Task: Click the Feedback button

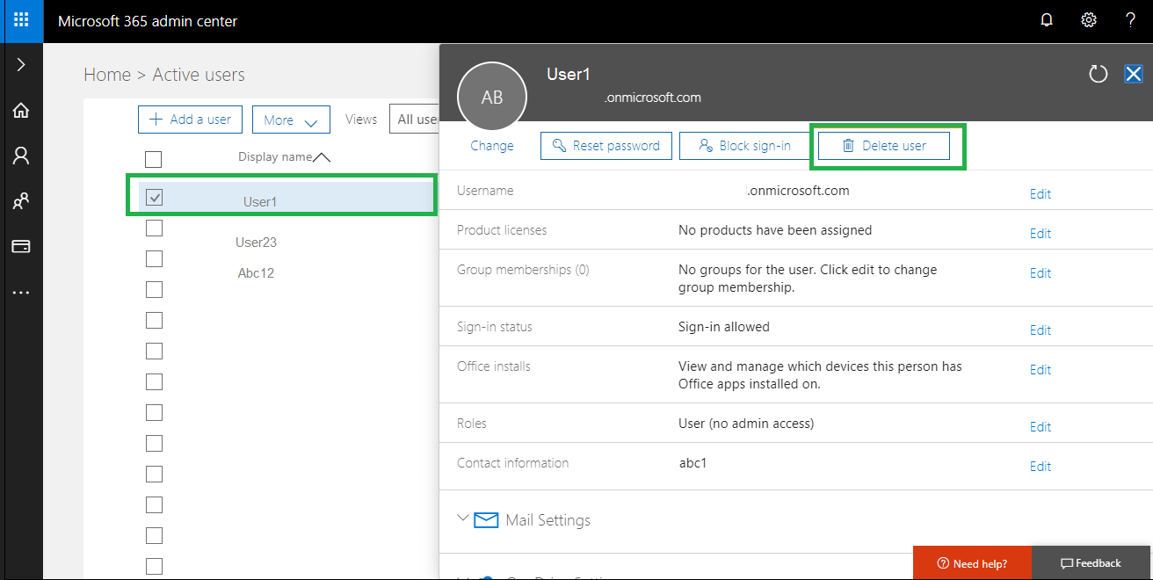Action: pos(1091,563)
